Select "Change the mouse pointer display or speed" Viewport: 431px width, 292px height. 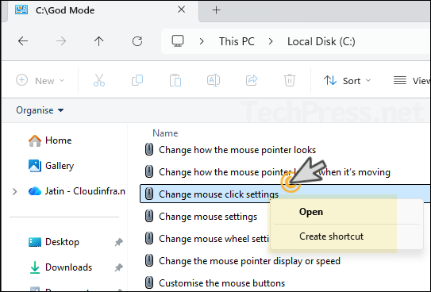click(249, 261)
